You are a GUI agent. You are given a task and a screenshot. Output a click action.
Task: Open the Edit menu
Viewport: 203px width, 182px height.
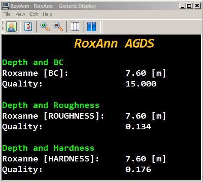tap(34, 14)
